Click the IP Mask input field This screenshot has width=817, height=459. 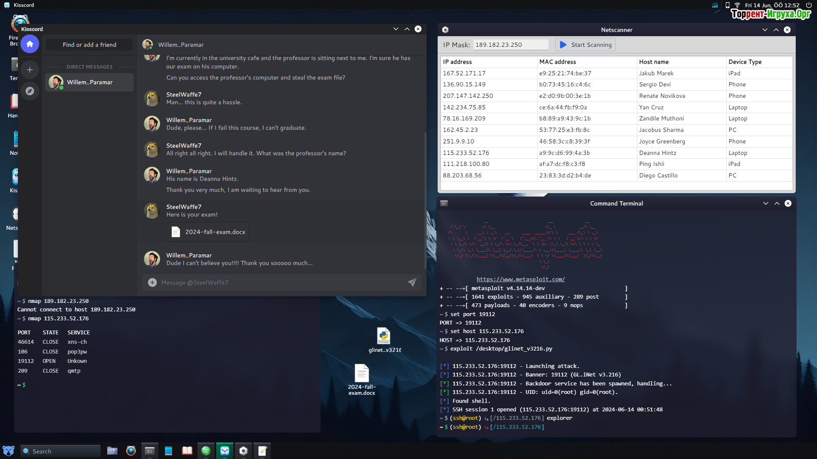[x=510, y=45]
